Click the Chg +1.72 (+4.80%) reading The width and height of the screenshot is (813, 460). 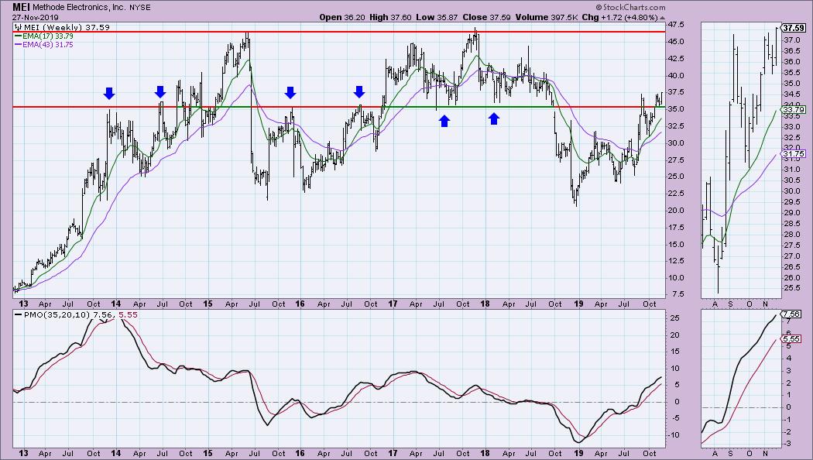[619, 17]
